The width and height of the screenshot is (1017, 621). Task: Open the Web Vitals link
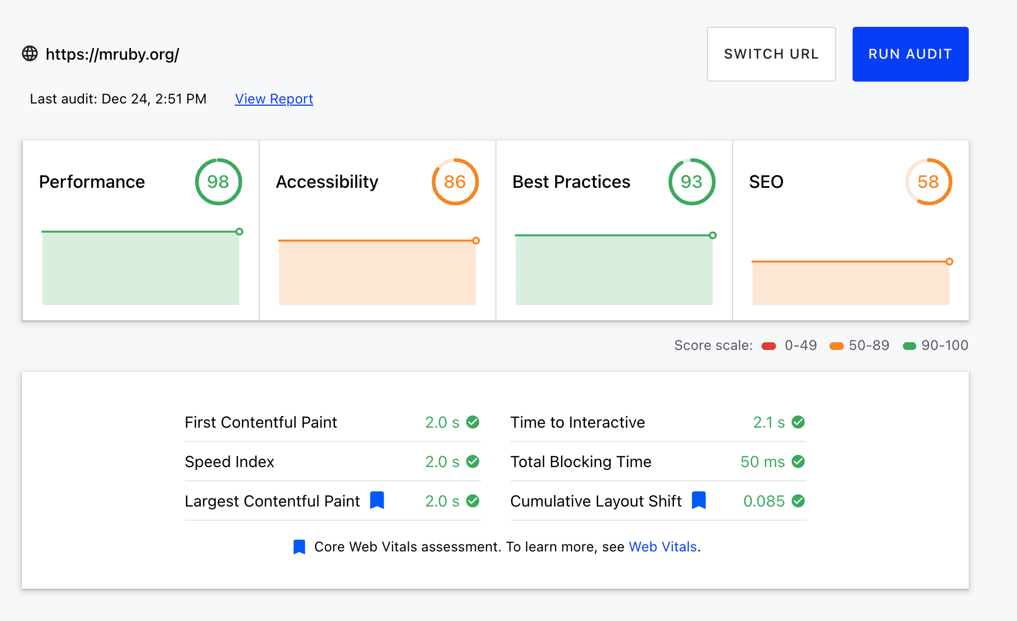(662, 547)
